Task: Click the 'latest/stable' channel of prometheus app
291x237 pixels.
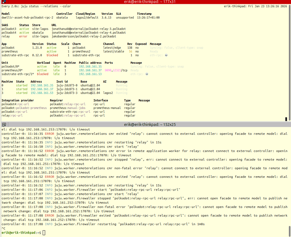Action: 113,51
